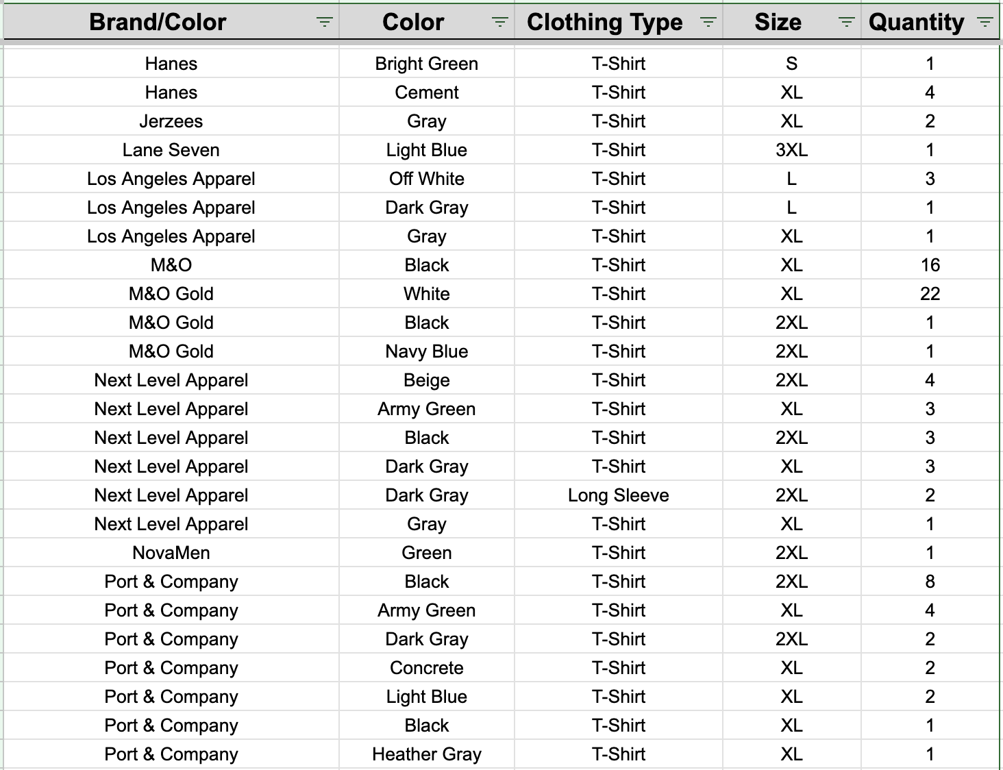Click the Long Sleeve clothing type cell
Viewport: 1003px width, 770px height.
tap(619, 495)
